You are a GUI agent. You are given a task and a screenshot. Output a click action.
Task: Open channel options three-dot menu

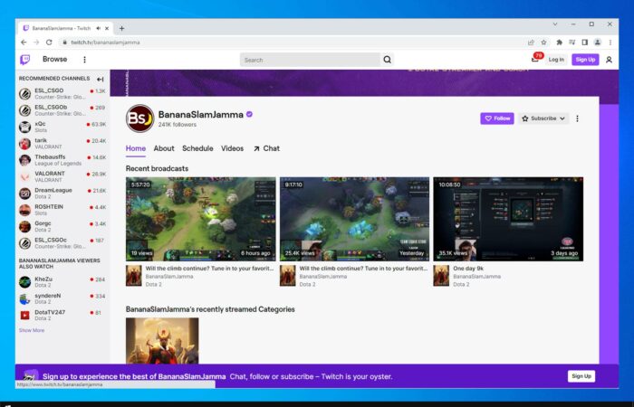[x=577, y=118]
